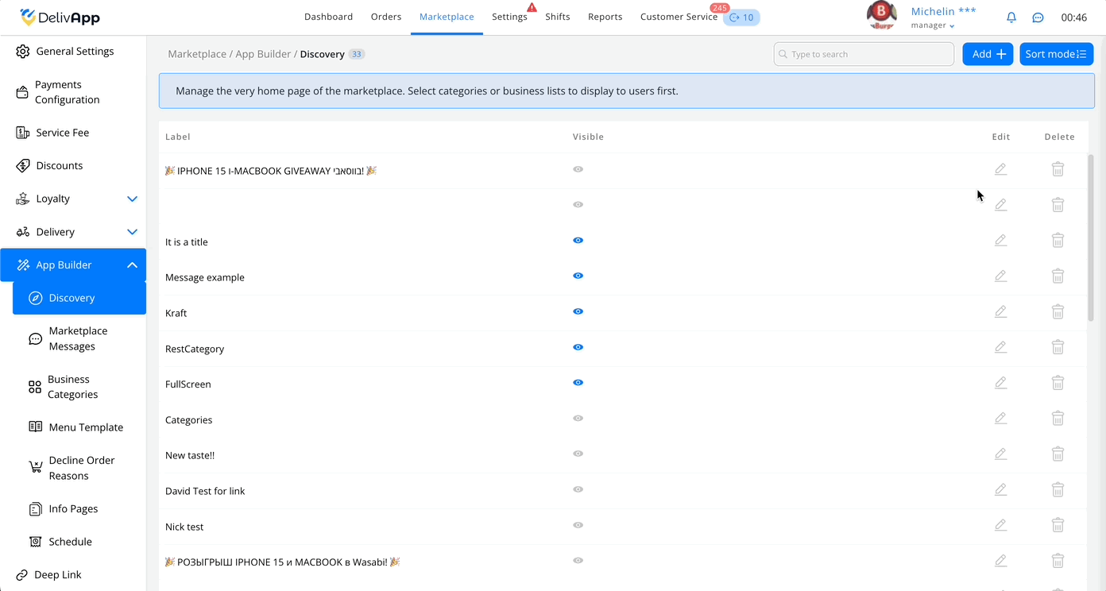Enable Sort mode
1106x591 pixels.
coord(1056,54)
